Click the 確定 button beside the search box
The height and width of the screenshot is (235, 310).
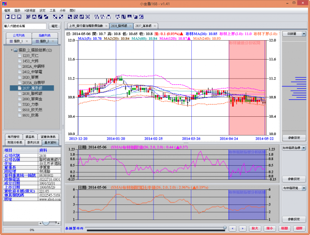pyautogui.click(x=54, y=26)
